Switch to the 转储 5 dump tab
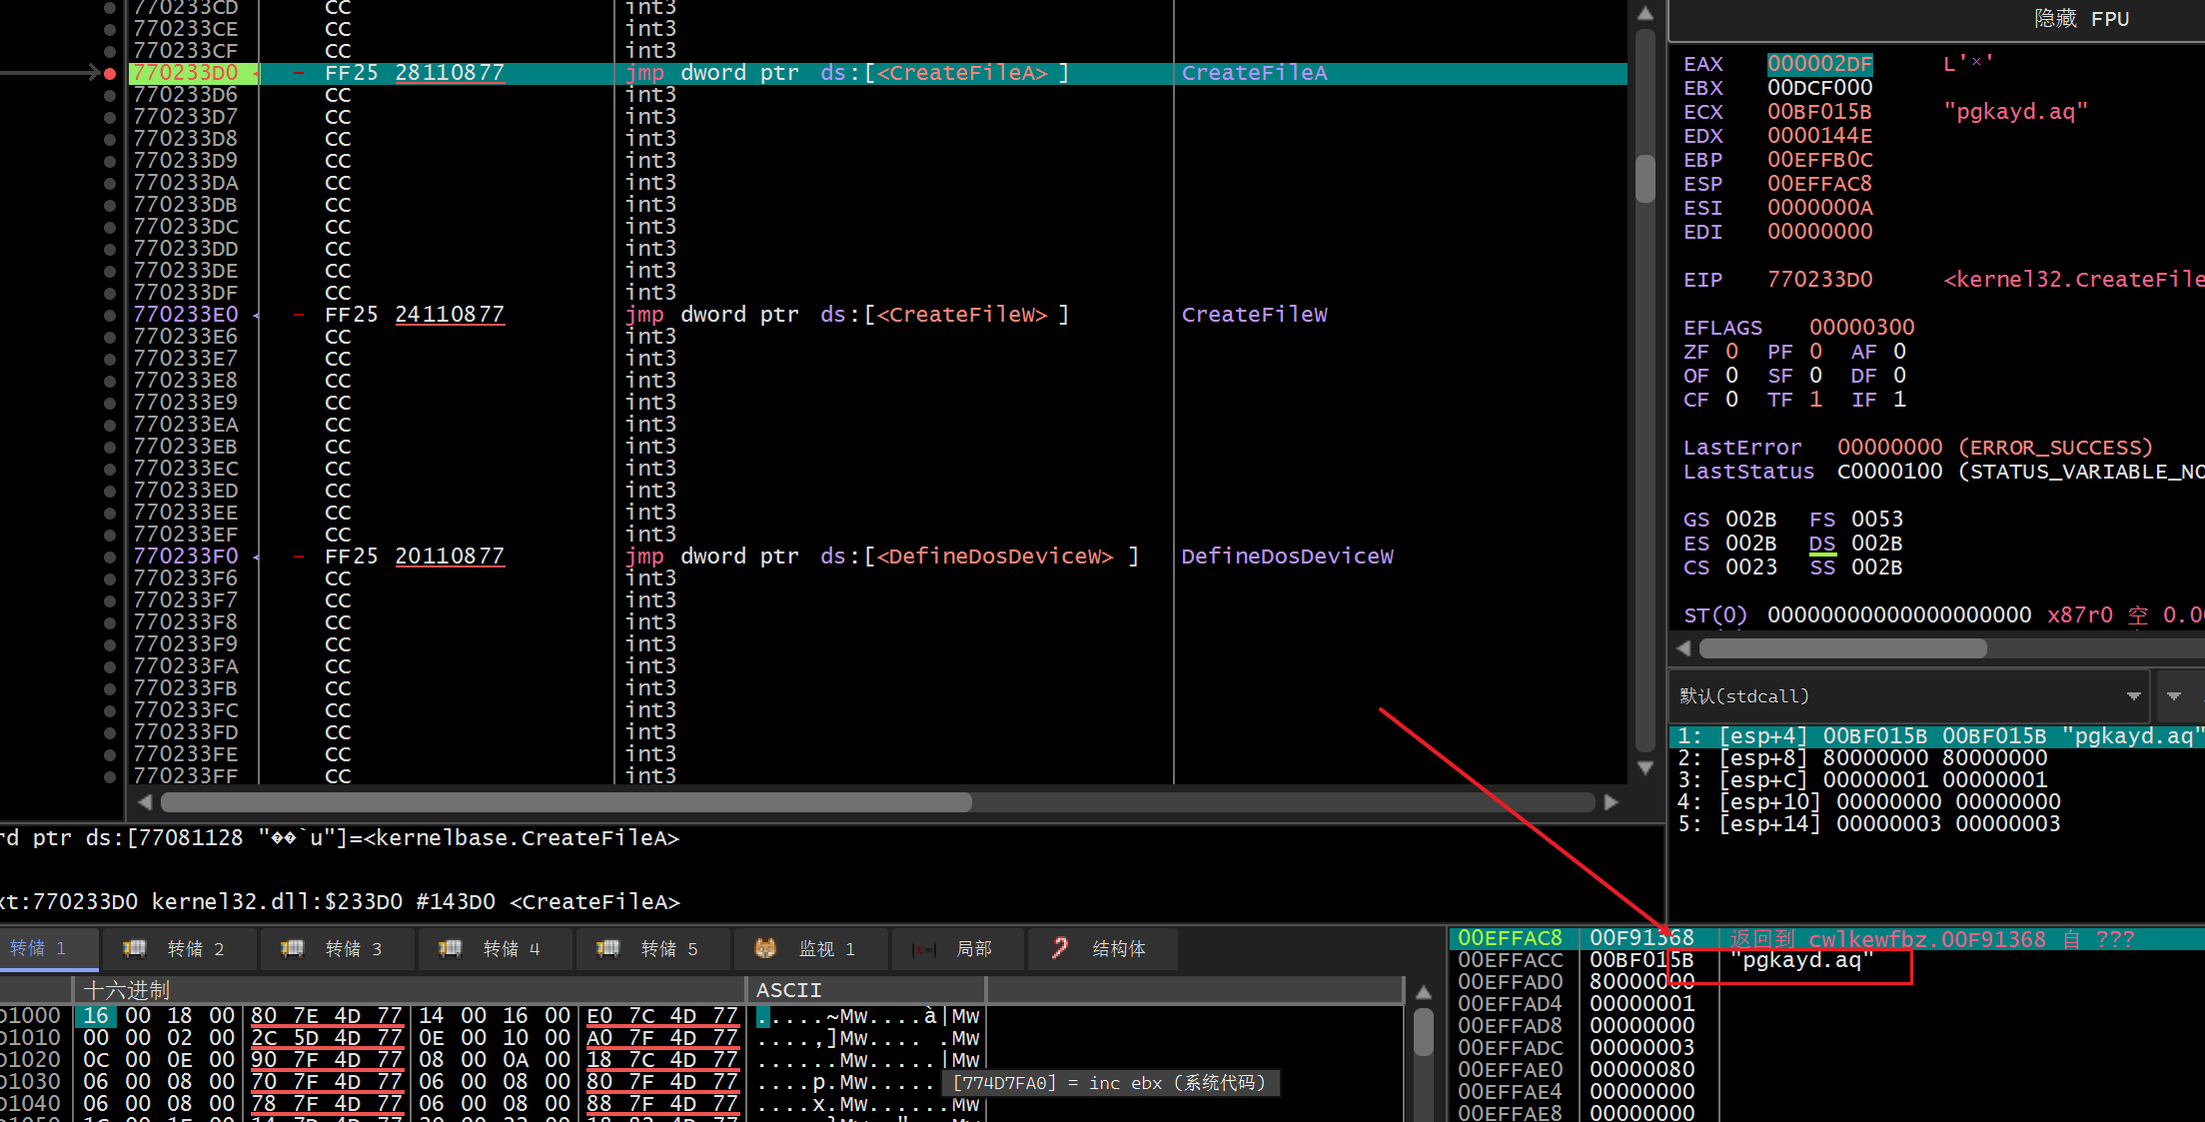The width and height of the screenshot is (2205, 1122). click(651, 949)
